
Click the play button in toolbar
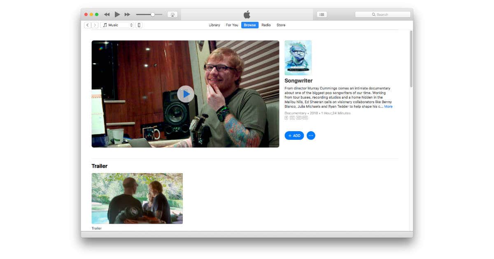pyautogui.click(x=117, y=14)
